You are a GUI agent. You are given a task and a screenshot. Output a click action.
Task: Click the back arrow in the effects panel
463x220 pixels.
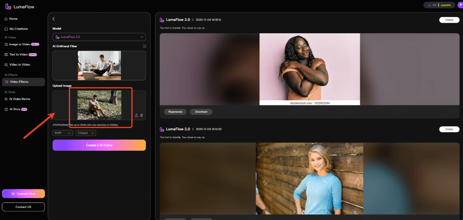point(54,19)
